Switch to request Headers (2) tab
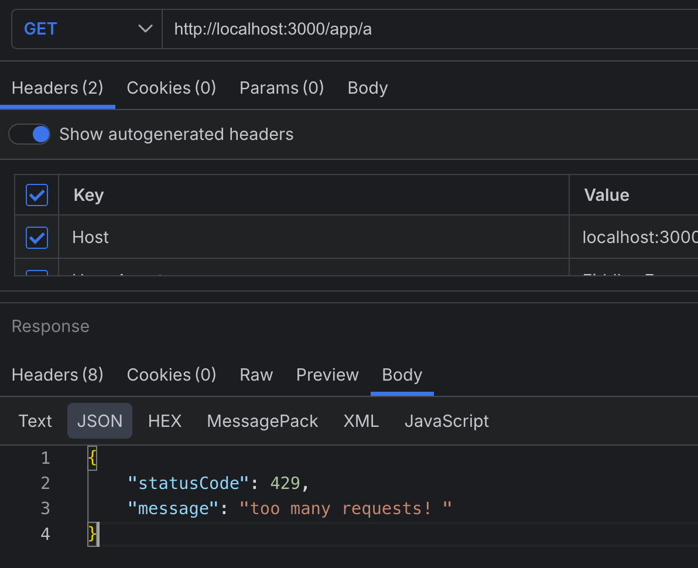Viewport: 698px width, 568px height. point(57,88)
